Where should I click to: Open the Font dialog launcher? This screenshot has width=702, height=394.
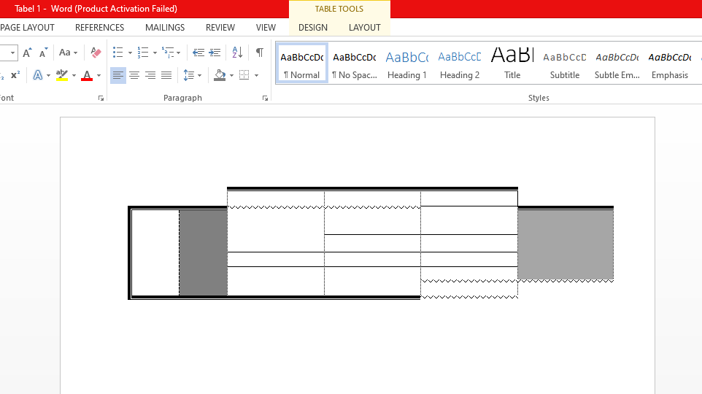click(101, 98)
